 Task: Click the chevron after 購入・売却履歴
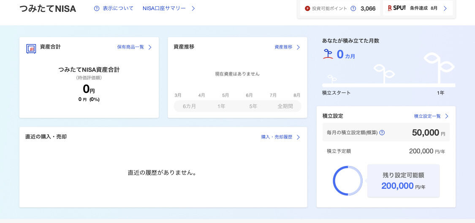(298, 137)
